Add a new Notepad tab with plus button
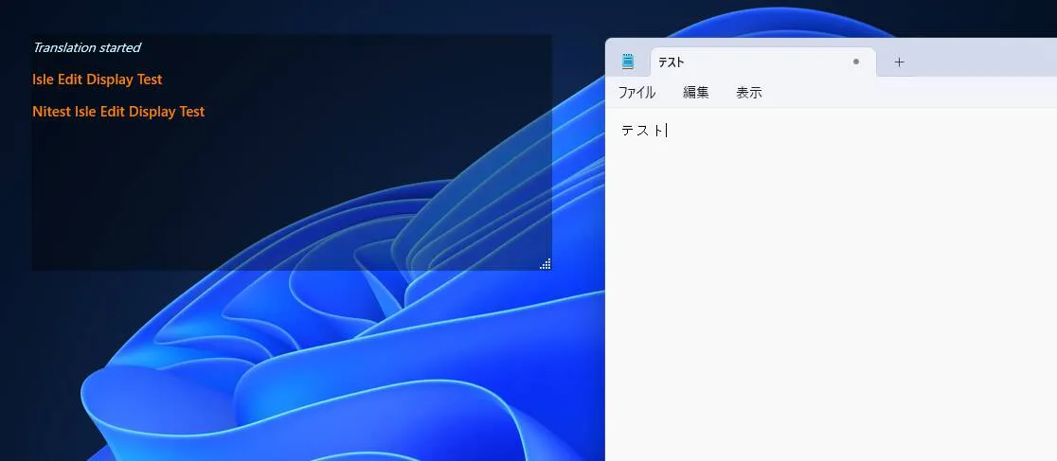 click(x=899, y=62)
